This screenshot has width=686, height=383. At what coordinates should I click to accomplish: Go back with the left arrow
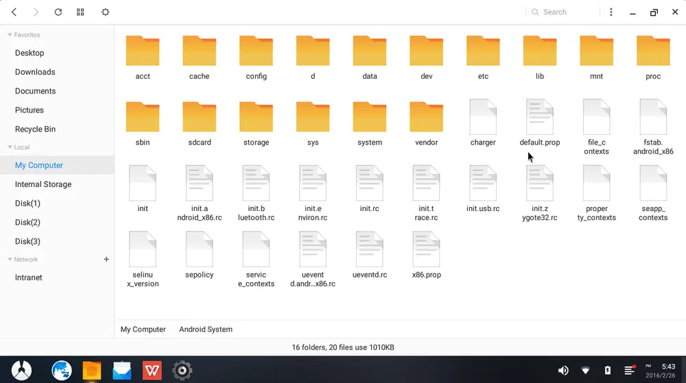14,12
